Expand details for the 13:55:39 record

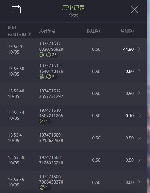point(139,160)
